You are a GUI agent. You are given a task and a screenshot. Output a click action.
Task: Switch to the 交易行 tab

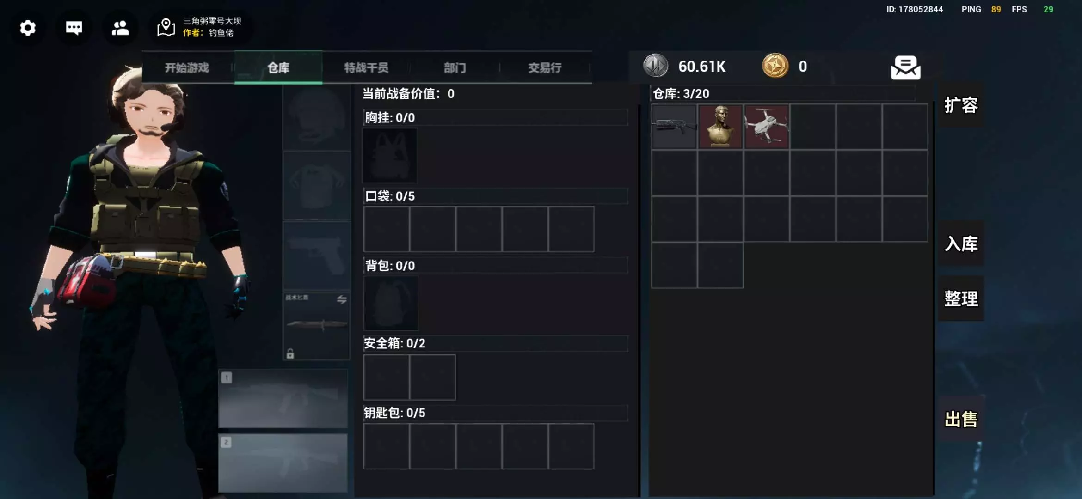click(x=545, y=68)
